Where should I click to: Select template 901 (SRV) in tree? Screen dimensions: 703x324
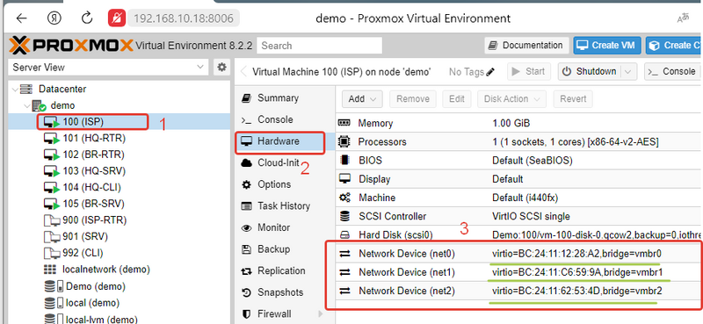click(120, 236)
